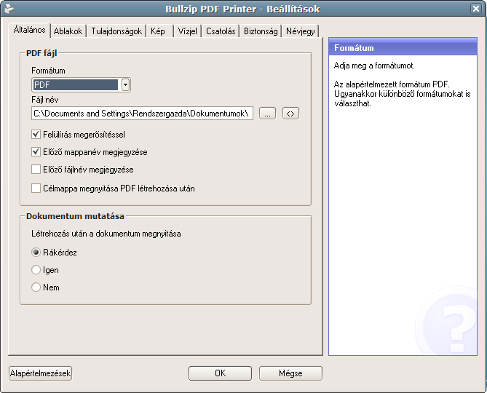
Task: Open the Tulajdonságok tab
Action: [116, 31]
